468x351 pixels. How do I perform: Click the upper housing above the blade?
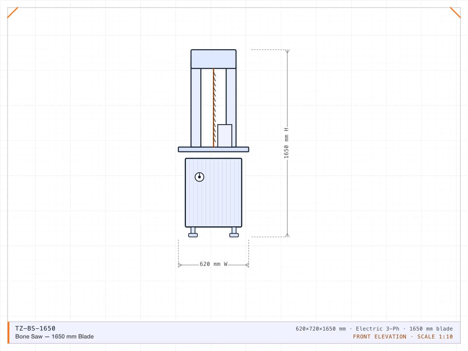[x=214, y=59]
